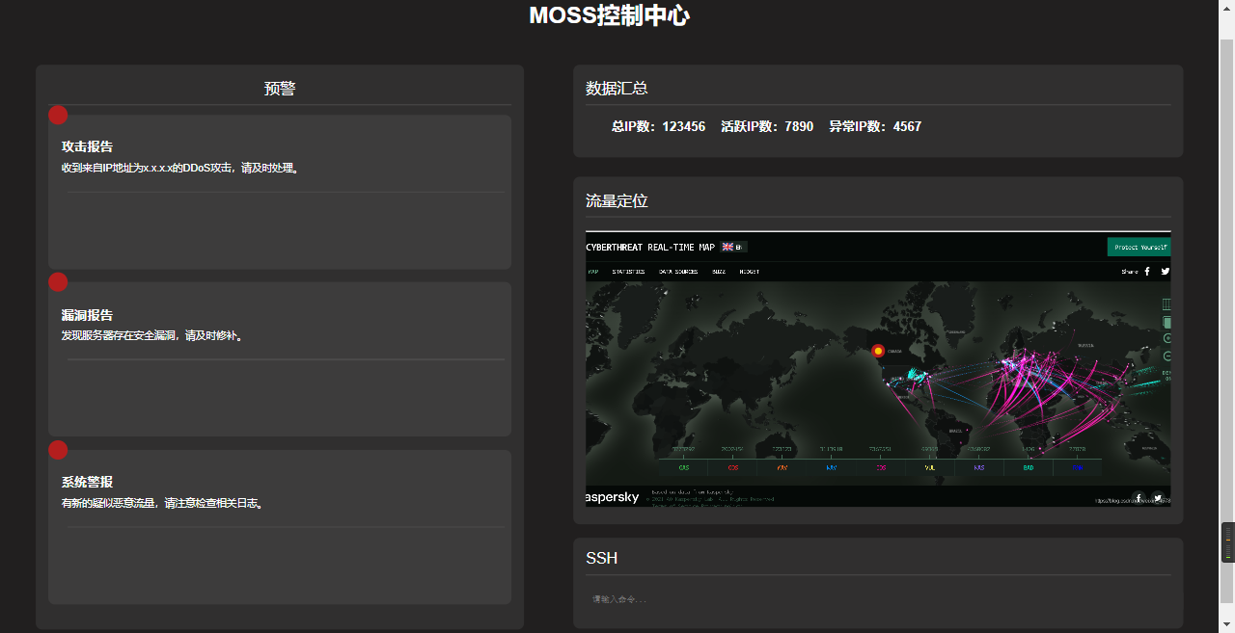
Task: Open the BUZZ tab
Action: 719,272
